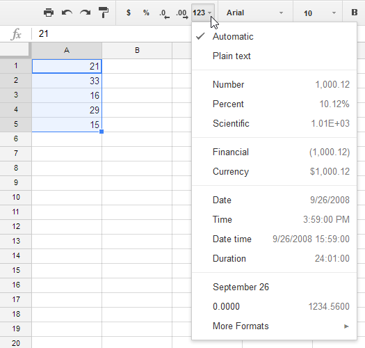Click the select-all corner box
Image resolution: width=365 pixels, height=348 pixels.
click(15, 49)
